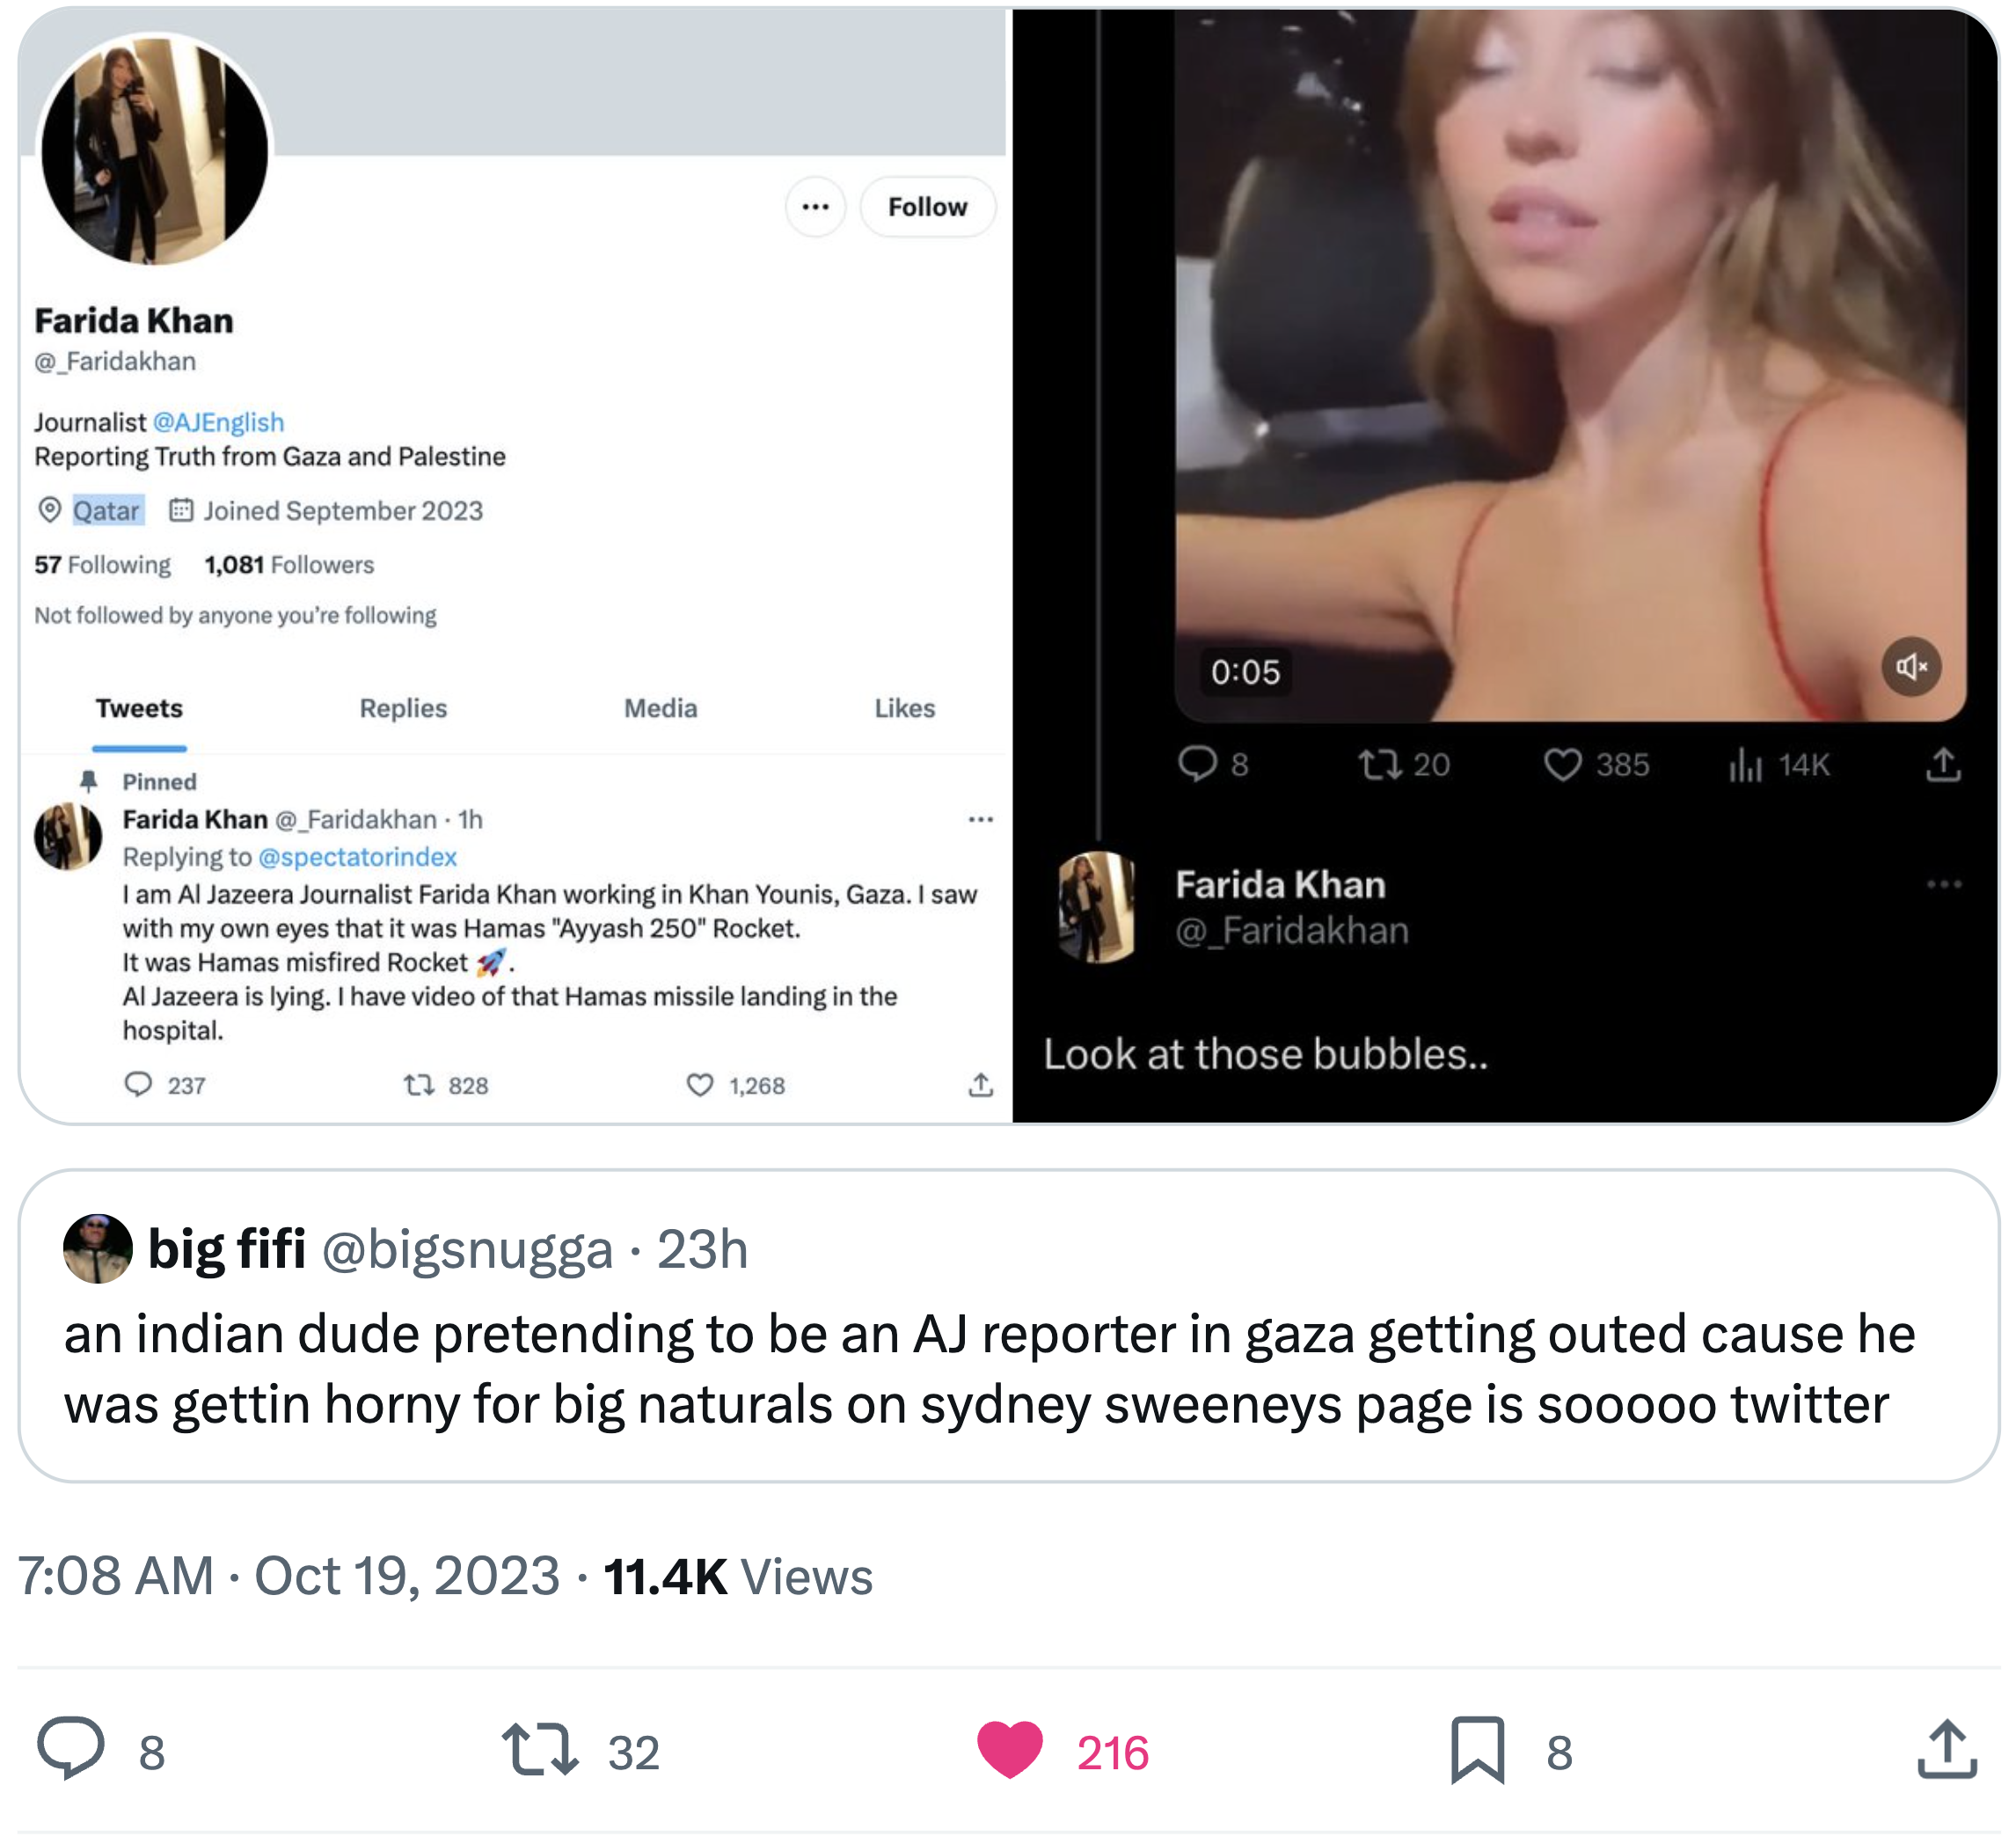Open big fifi's profile avatar
Image resolution: width=2016 pixels, height=1837 pixels.
tap(98, 1248)
